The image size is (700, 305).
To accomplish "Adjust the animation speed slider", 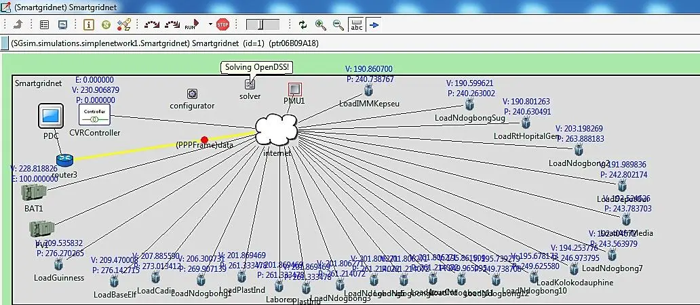I will (263, 25).
